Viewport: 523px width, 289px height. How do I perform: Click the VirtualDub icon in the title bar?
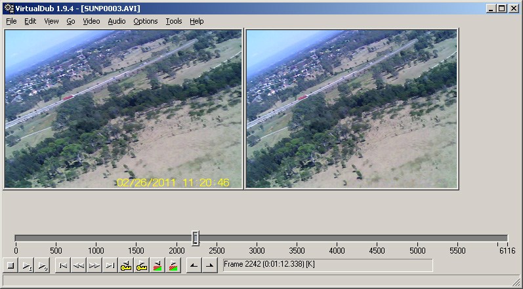[x=9, y=9]
